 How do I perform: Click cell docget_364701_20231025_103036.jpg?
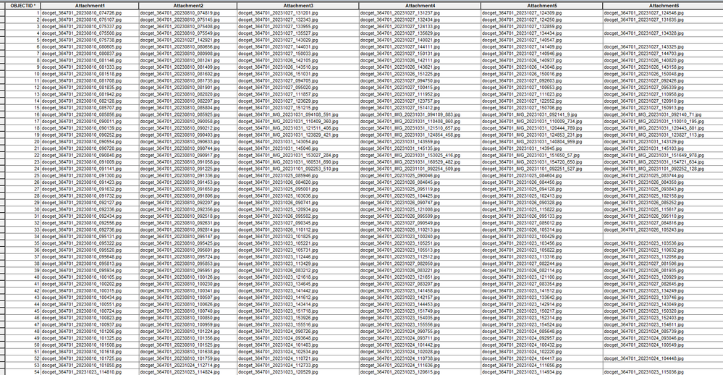[298, 196]
